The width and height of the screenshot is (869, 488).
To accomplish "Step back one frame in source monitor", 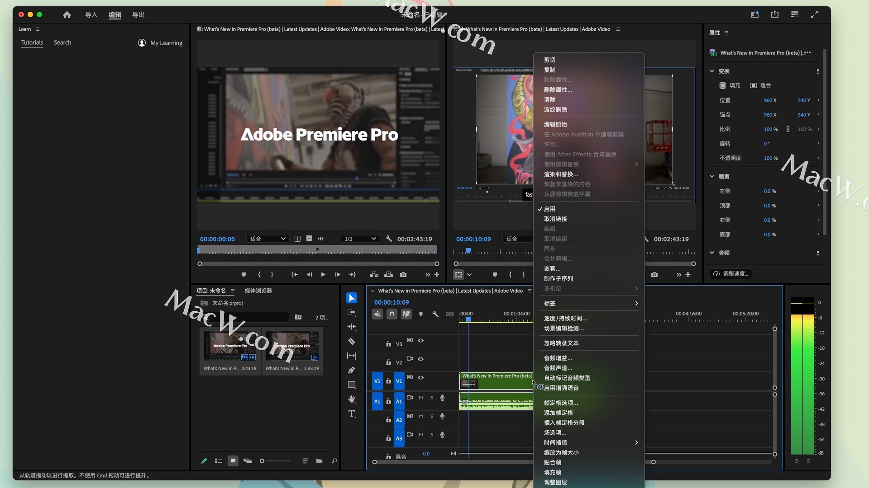I will [309, 275].
